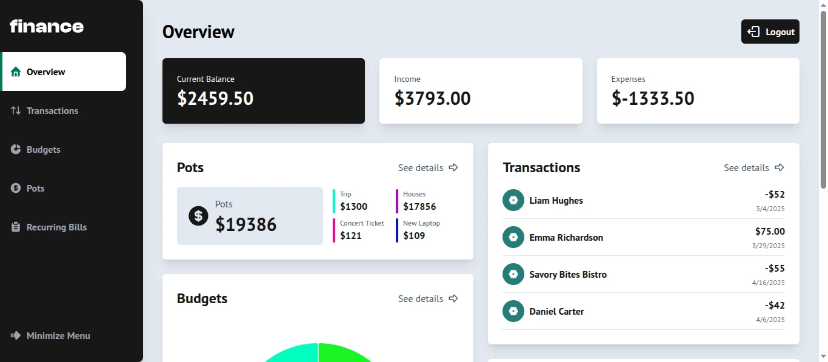Select Pots in the sidebar menu
828x362 pixels.
pos(63,188)
